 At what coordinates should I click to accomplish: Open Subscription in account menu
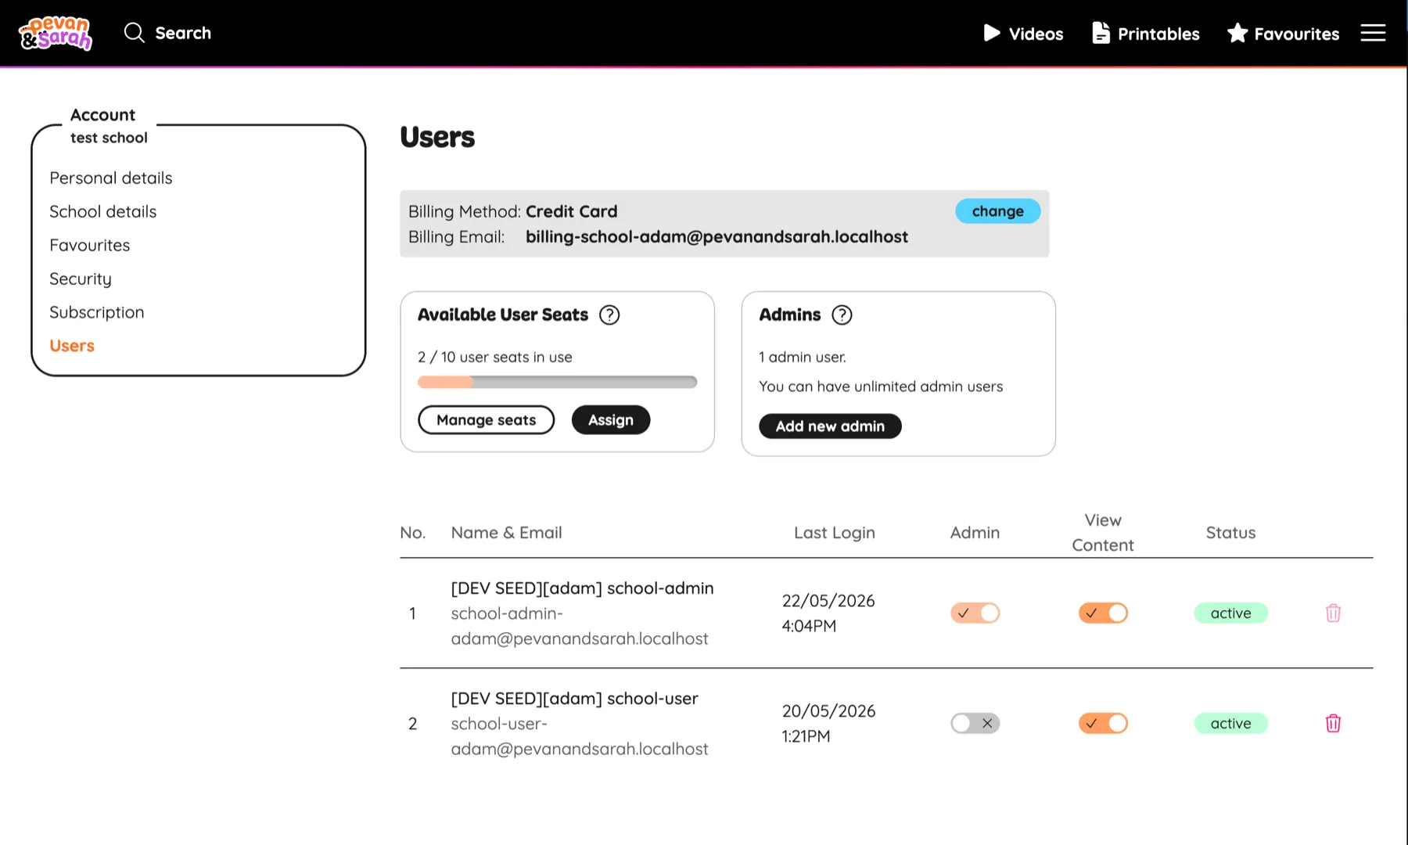tap(97, 312)
